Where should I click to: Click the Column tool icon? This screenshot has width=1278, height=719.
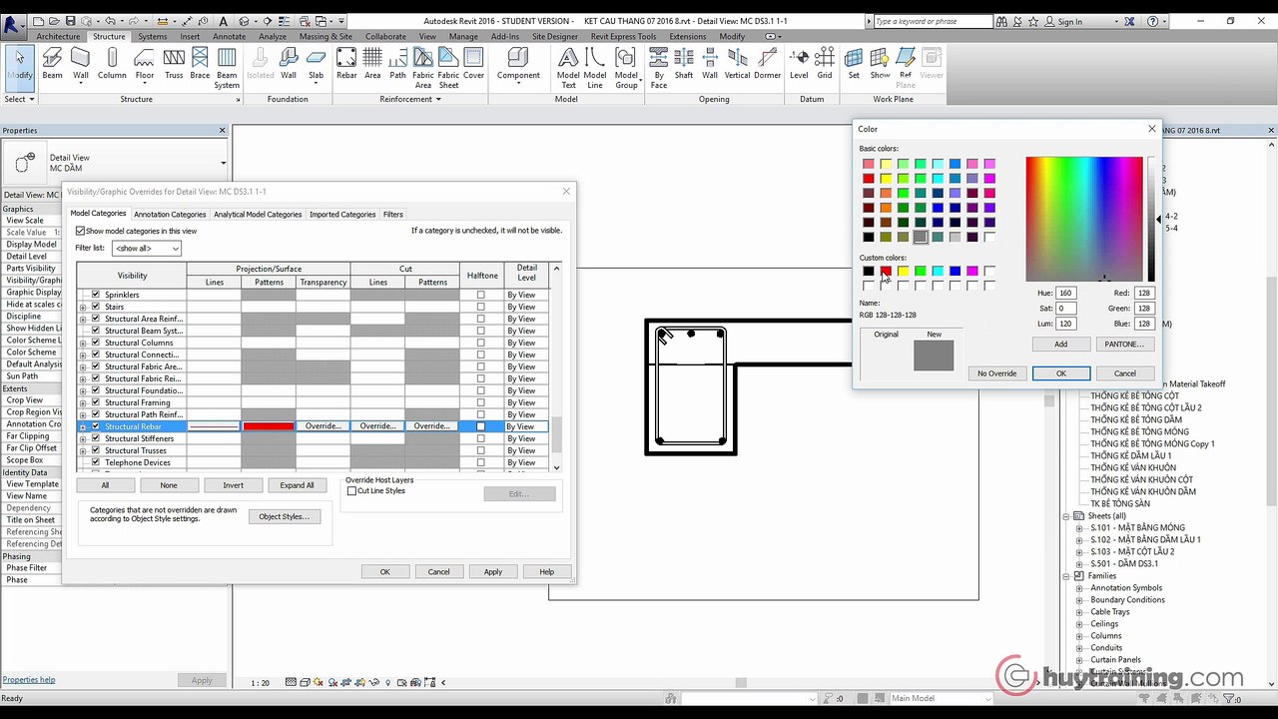coord(112,63)
